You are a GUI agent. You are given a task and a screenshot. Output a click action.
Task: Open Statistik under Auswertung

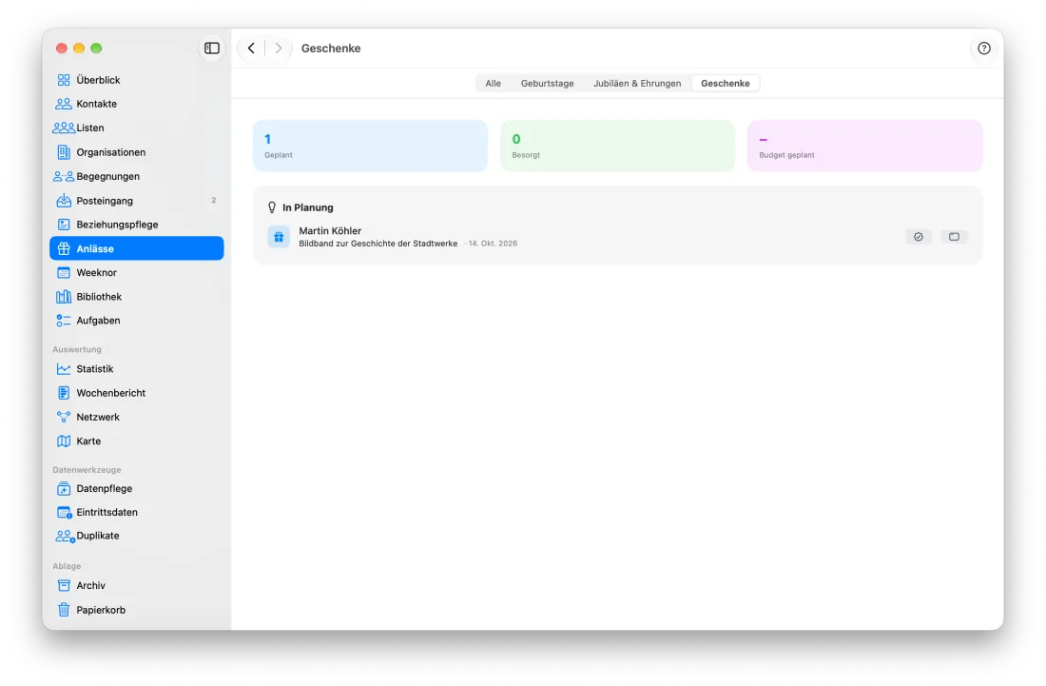pyautogui.click(x=136, y=369)
